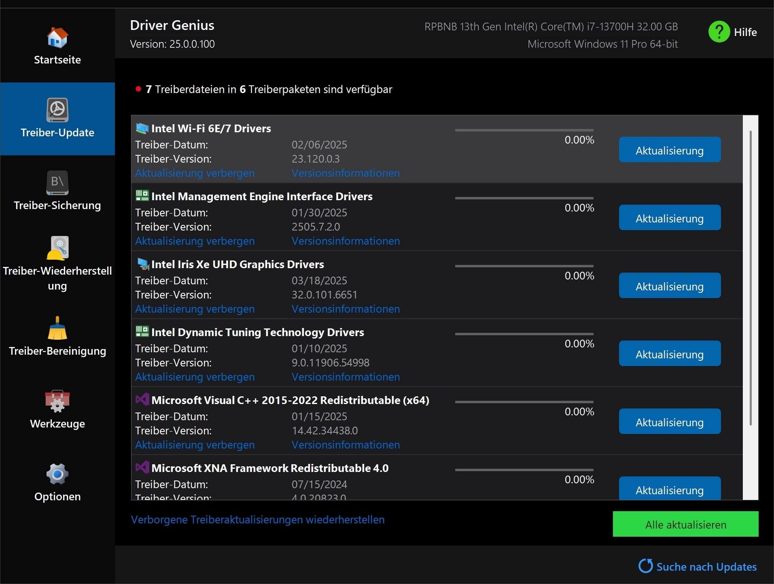
Task: Click the Intel Wi-Fi 6E/7 network icon
Action: point(142,128)
